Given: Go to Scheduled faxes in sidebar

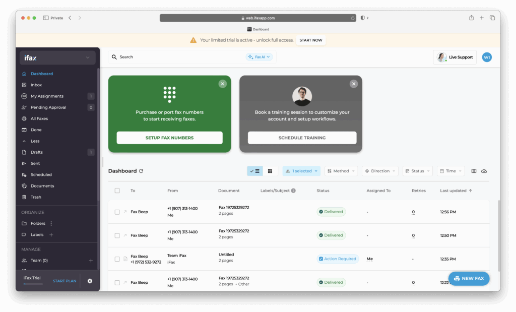Looking at the screenshot, I should (x=41, y=175).
